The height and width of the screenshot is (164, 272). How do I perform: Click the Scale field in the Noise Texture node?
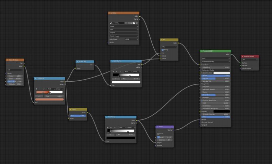pos(15,76)
